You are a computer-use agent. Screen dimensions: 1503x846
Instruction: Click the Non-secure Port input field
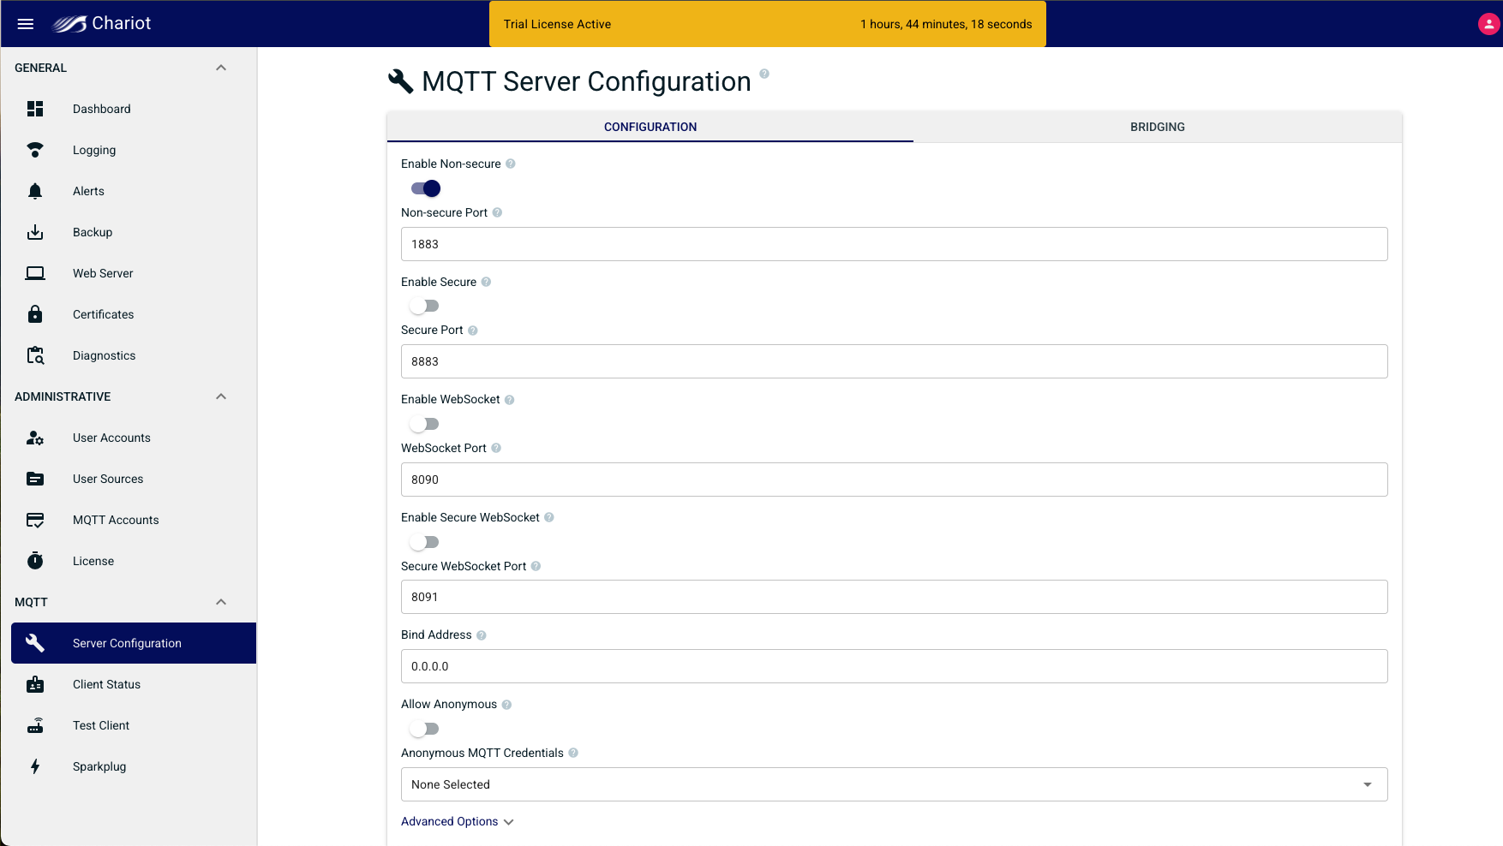pos(894,244)
